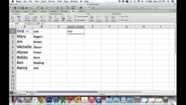This screenshot has width=186, height=105.
Task: Select the Sheet1 sheet tab
Action: coord(31,92)
